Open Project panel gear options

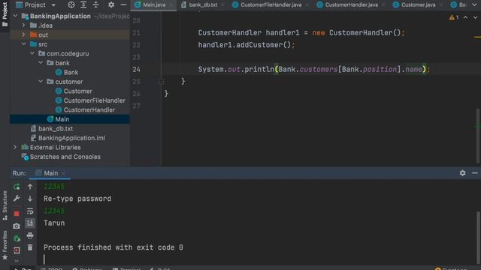[x=111, y=5]
